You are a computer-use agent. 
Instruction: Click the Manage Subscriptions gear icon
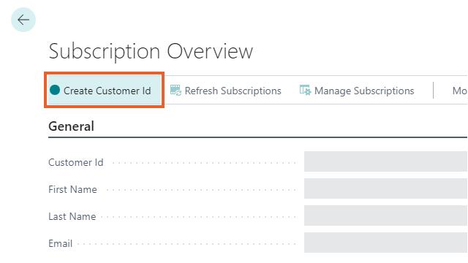[306, 90]
